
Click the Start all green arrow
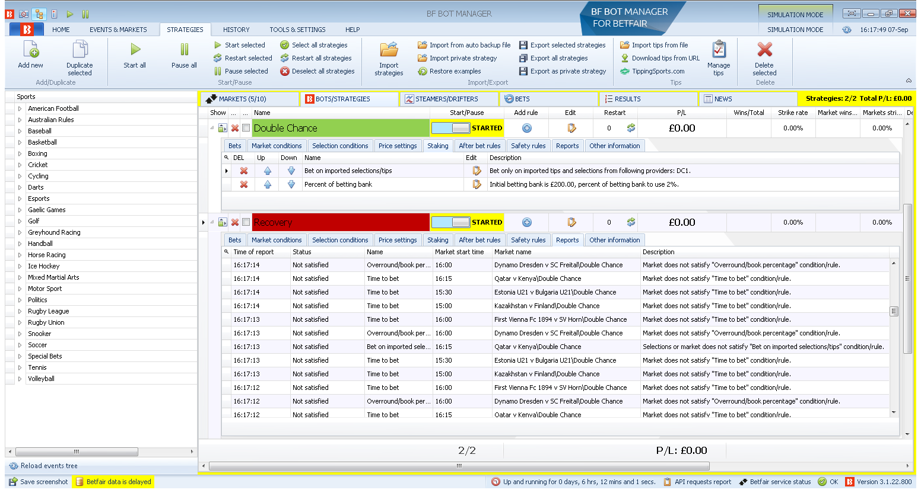(135, 50)
